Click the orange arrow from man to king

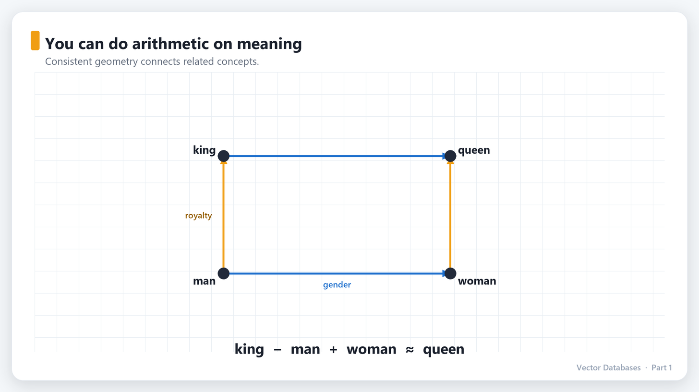click(223, 214)
